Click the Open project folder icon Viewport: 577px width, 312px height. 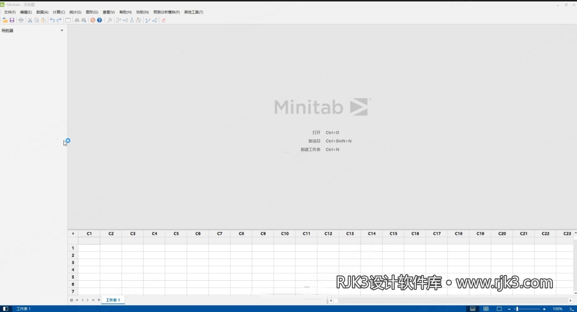click(5, 20)
